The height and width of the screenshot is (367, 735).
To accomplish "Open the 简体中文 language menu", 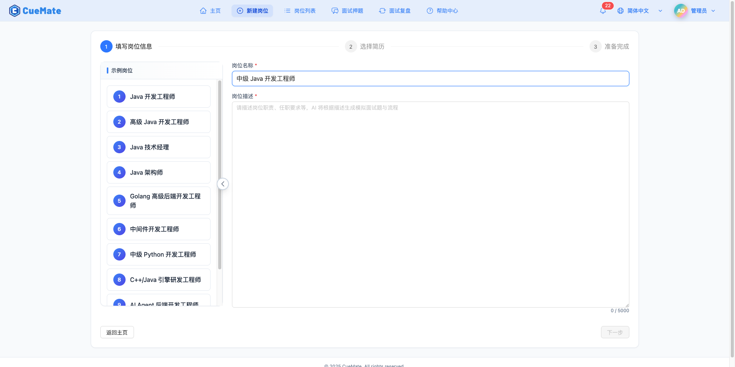I will [638, 10].
